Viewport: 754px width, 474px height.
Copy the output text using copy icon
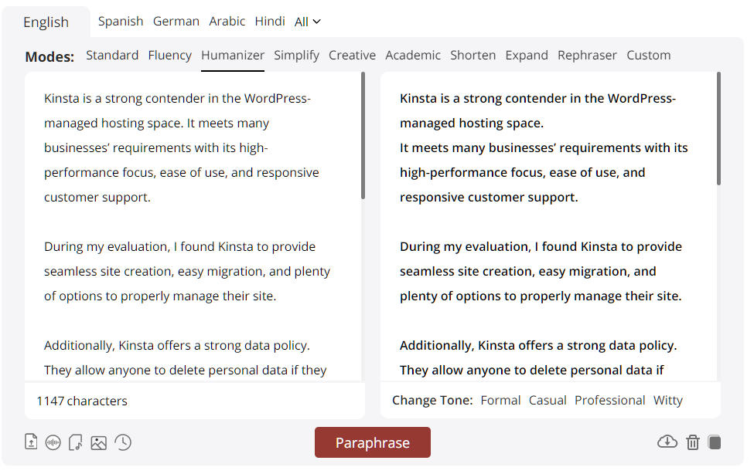pyautogui.click(x=715, y=442)
